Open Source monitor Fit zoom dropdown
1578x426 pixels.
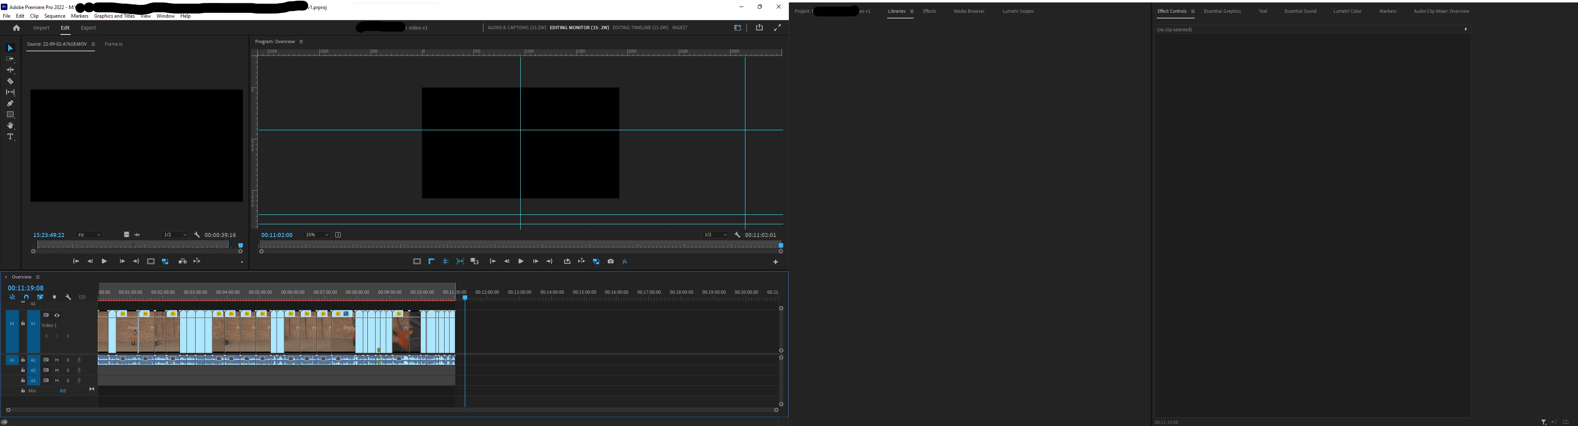point(89,235)
